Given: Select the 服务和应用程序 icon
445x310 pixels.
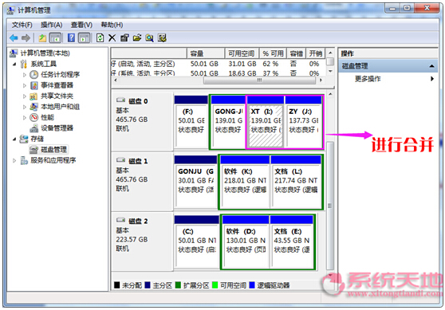Looking at the screenshot, I should click(x=24, y=160).
